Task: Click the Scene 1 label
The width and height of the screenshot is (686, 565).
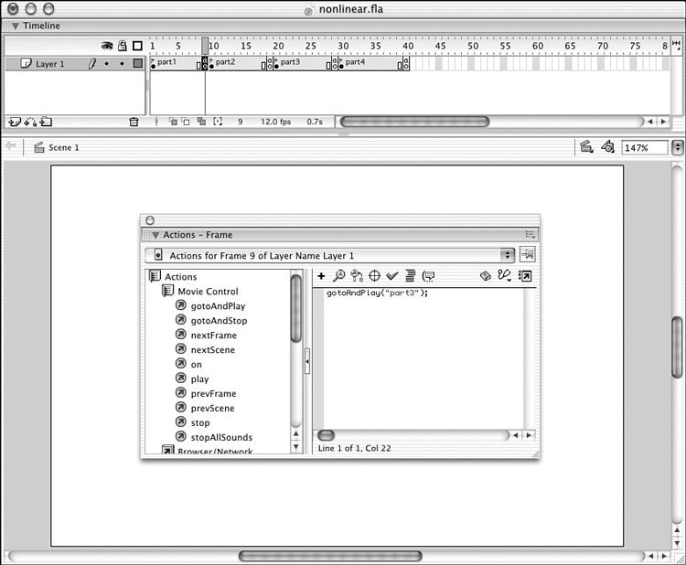Action: (x=64, y=148)
